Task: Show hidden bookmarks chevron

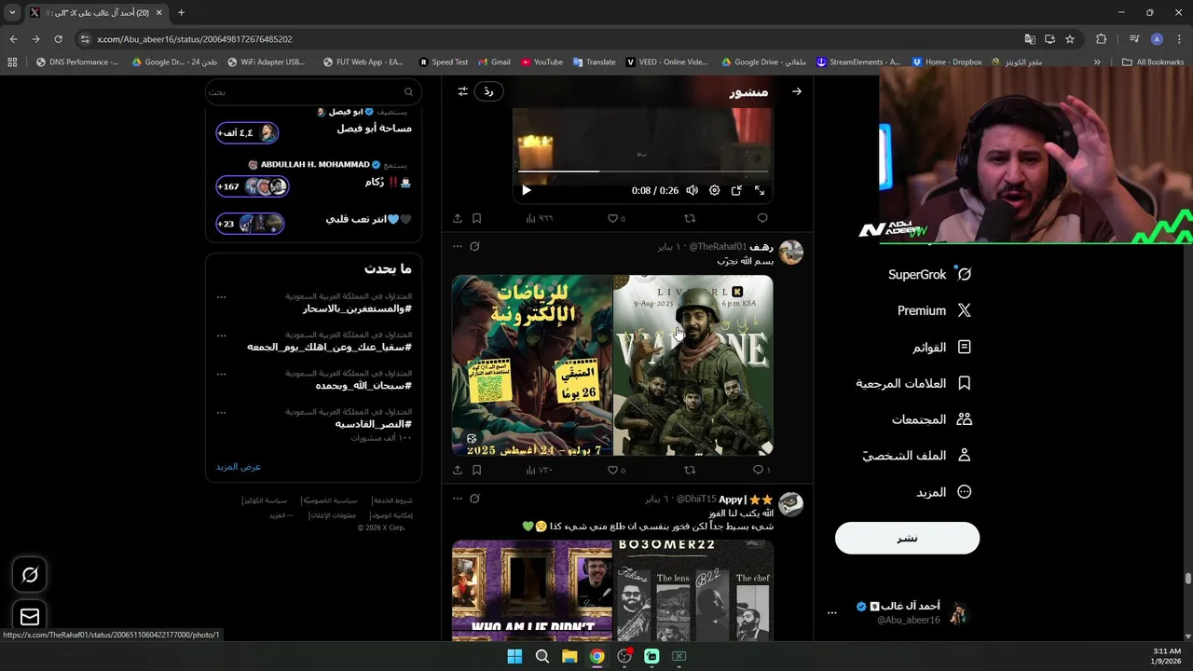Action: pyautogui.click(x=1097, y=62)
